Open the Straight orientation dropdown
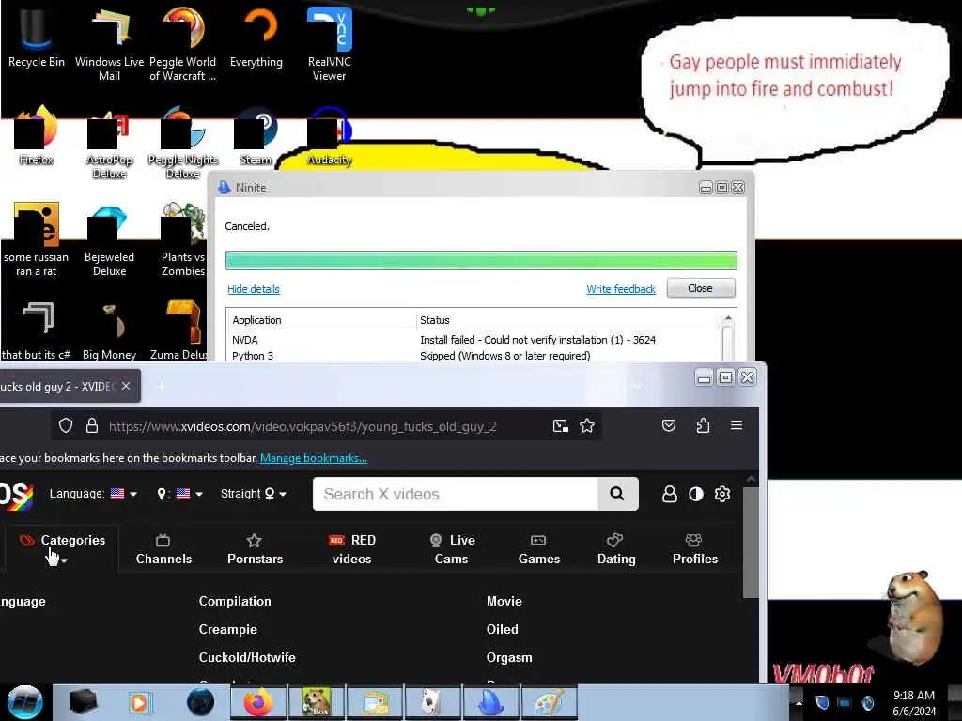 (254, 494)
